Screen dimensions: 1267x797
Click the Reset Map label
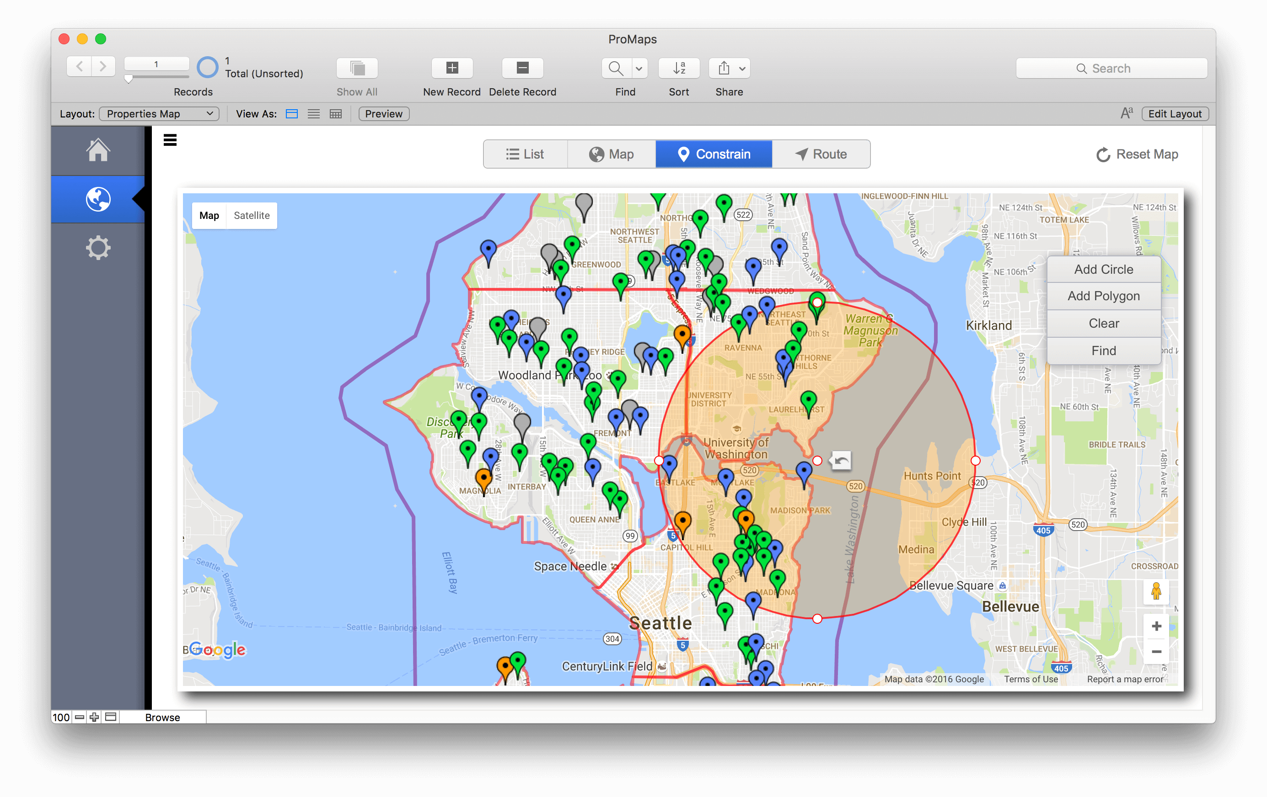pos(1147,154)
